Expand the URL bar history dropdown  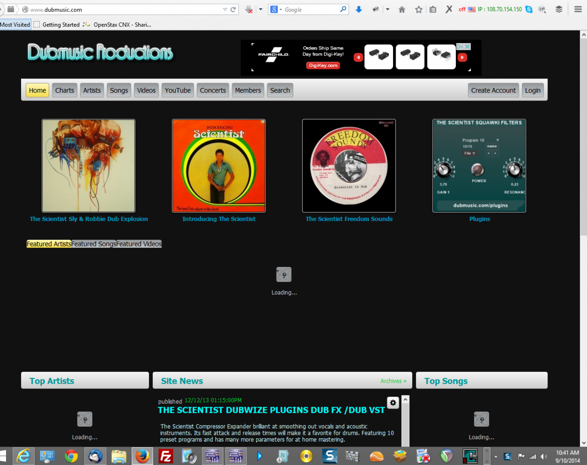[225, 9]
